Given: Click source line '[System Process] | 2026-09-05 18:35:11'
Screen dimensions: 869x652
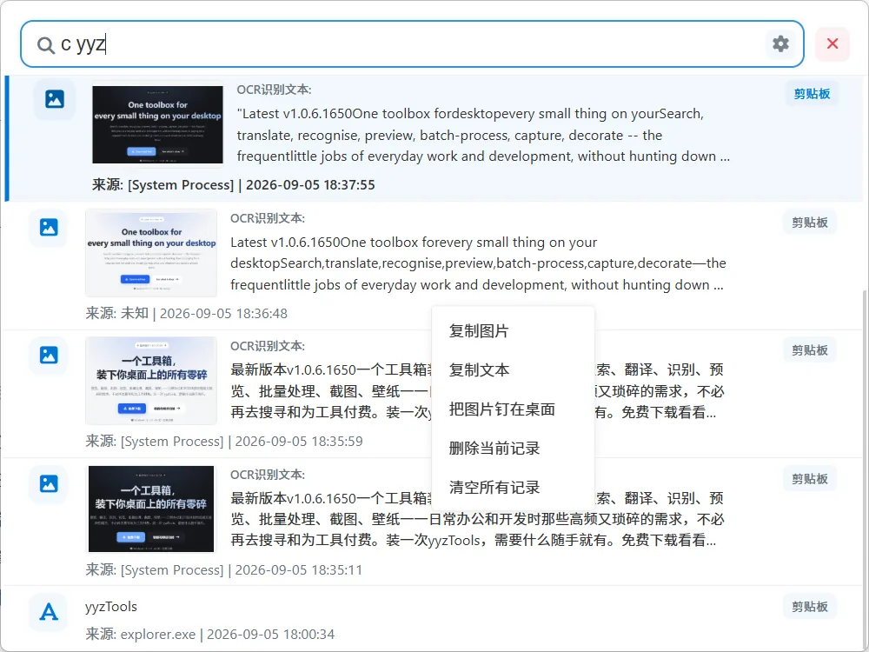Looking at the screenshot, I should (x=224, y=570).
